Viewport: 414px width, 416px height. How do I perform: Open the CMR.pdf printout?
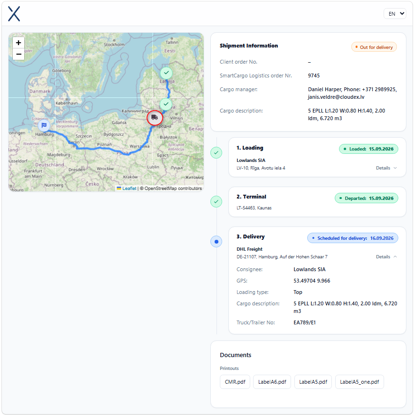point(235,382)
